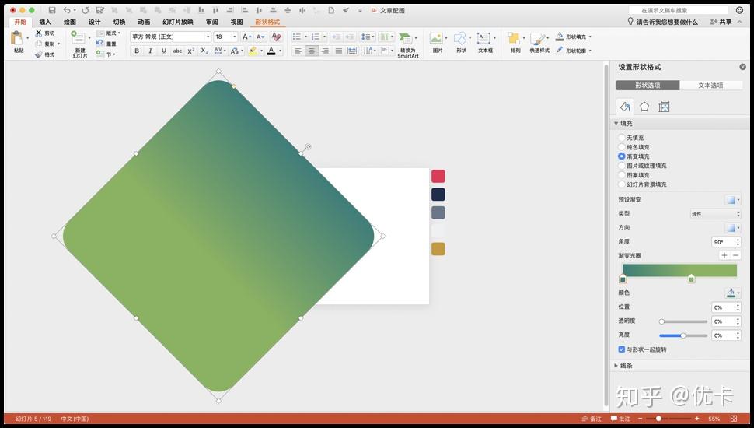Click the Format painter (格式) brush icon
The image size is (754, 428).
tap(38, 54)
